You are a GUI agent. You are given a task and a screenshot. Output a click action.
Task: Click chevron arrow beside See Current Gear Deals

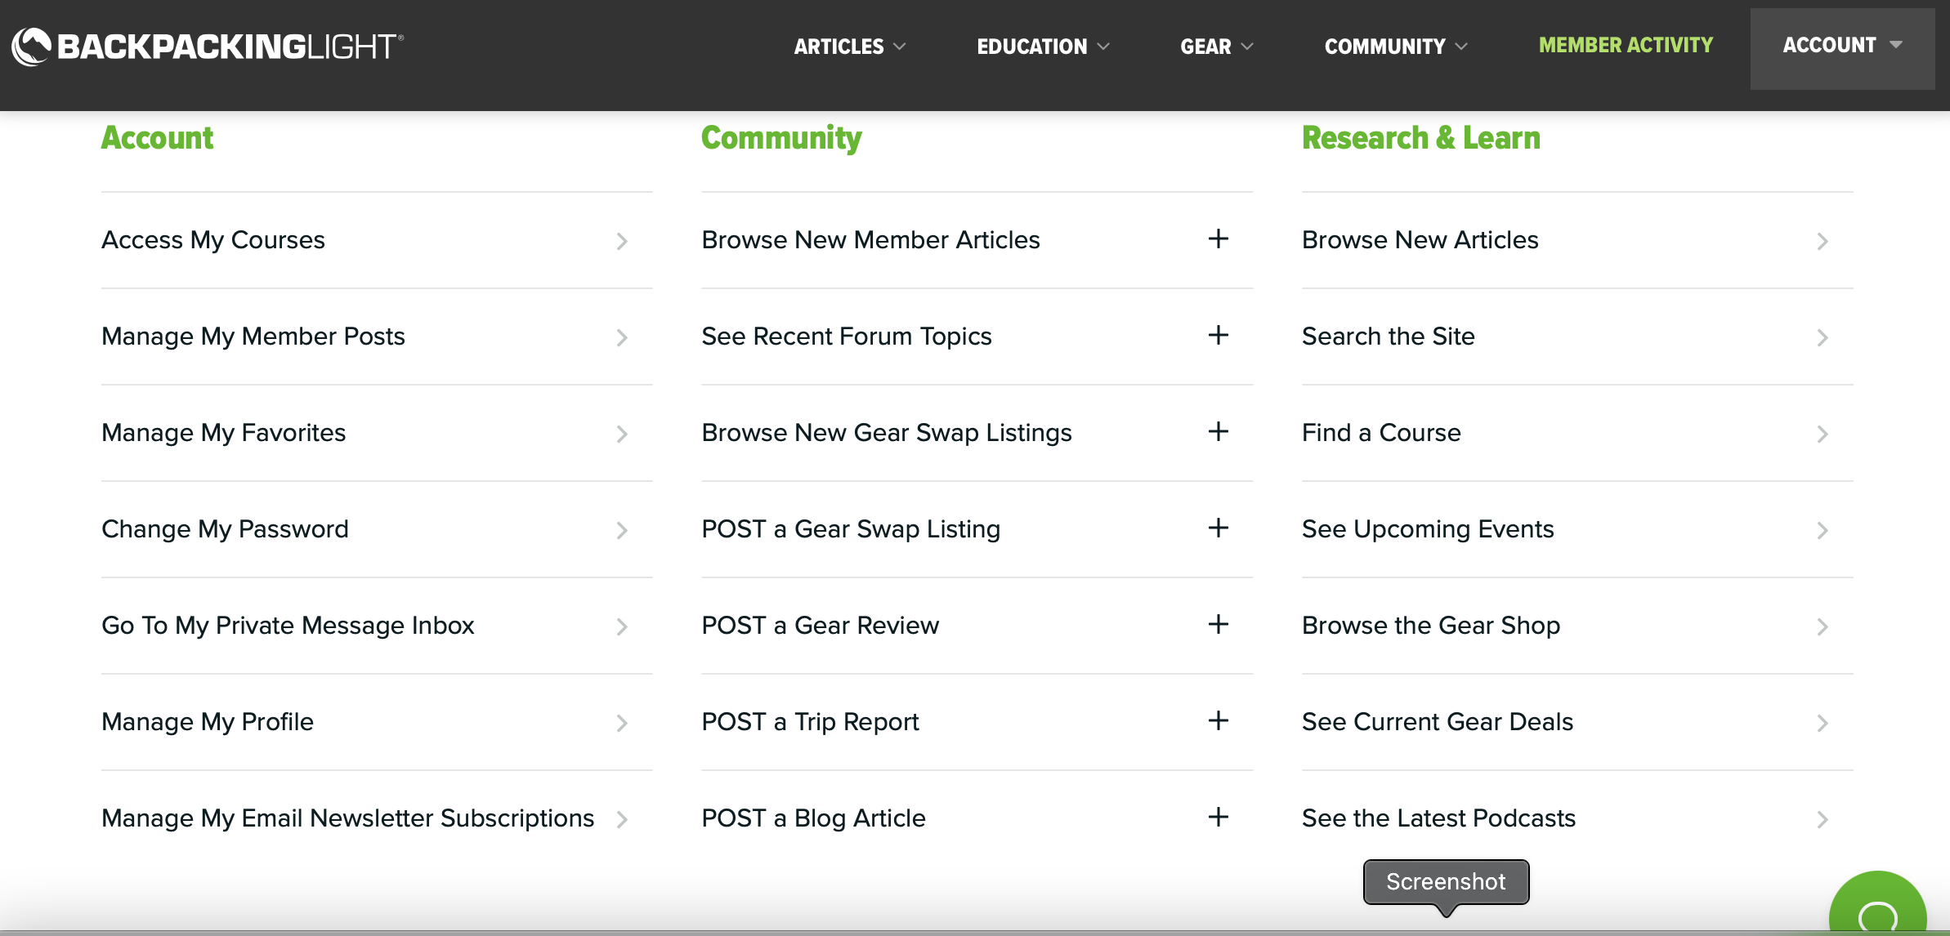click(x=1823, y=723)
